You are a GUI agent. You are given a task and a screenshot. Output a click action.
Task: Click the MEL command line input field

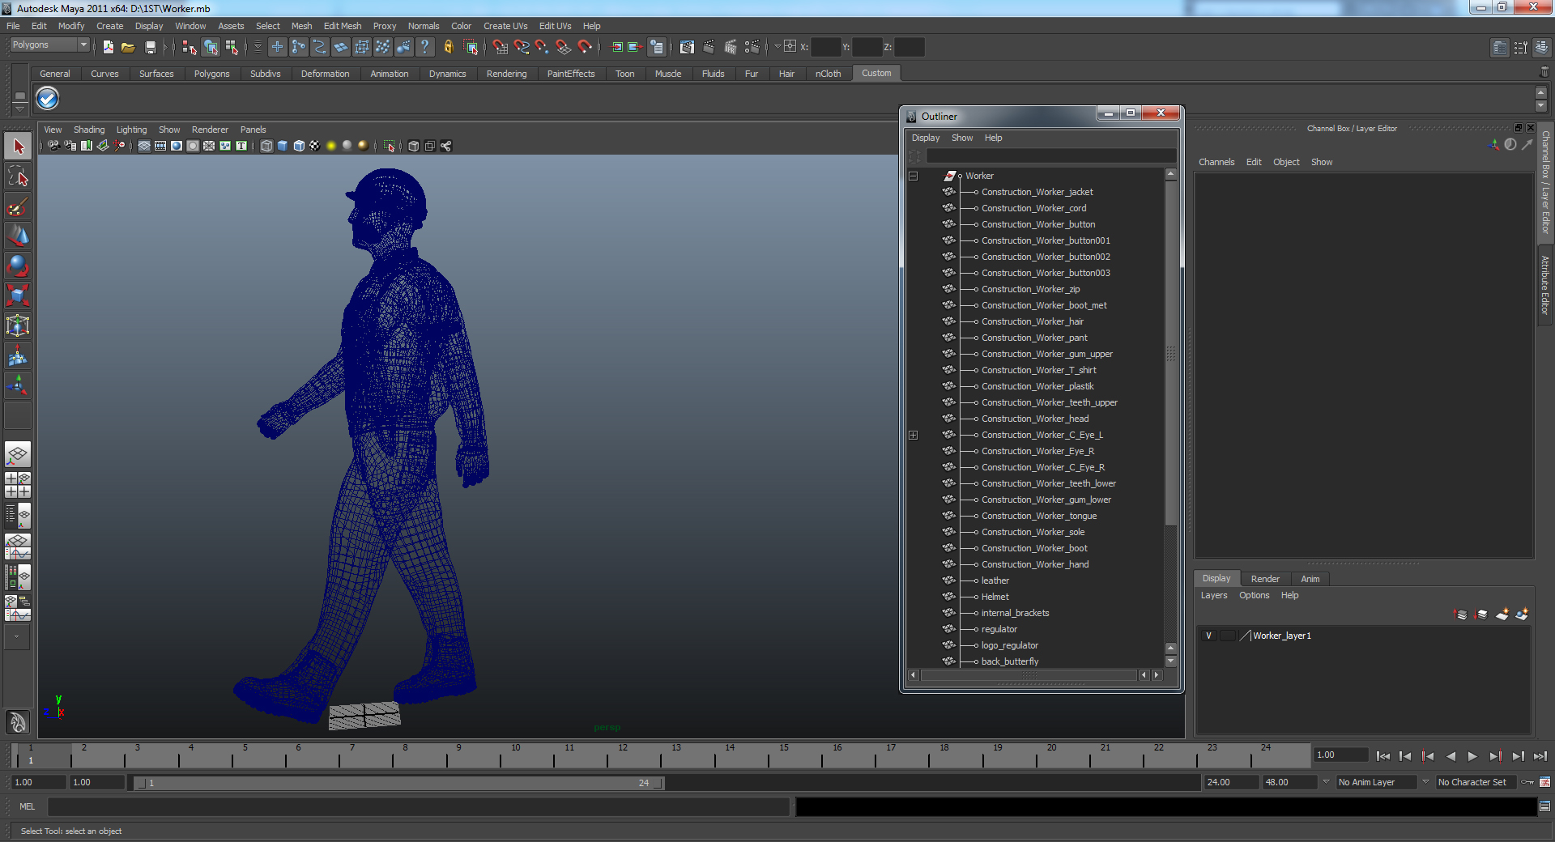point(418,806)
